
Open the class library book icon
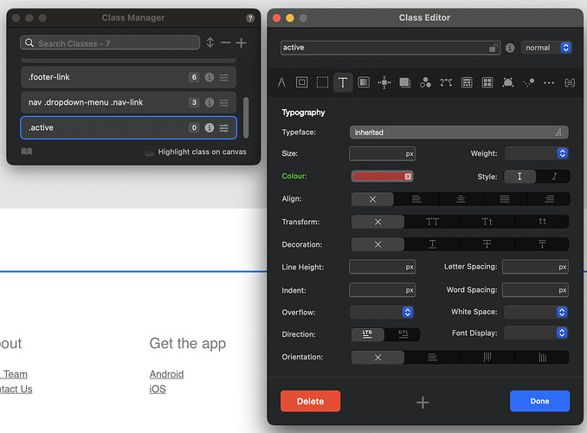(27, 152)
